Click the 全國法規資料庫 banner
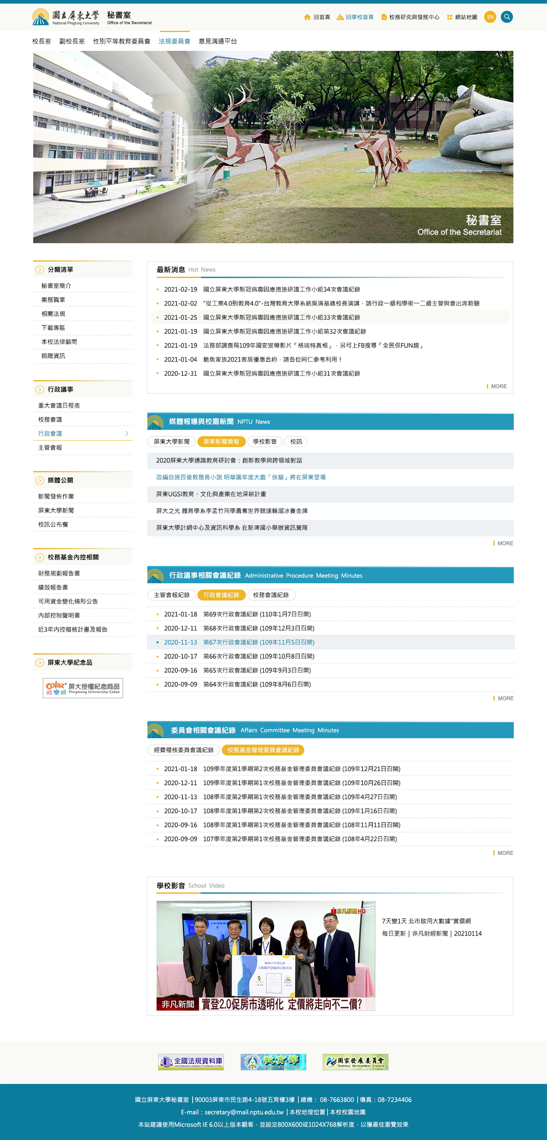This screenshot has height=1140, width=547. (191, 1062)
